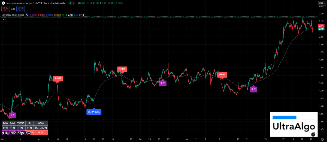Collapse the indicator legend with chevron arrow
This screenshot has height=142, width=327.
4,19
